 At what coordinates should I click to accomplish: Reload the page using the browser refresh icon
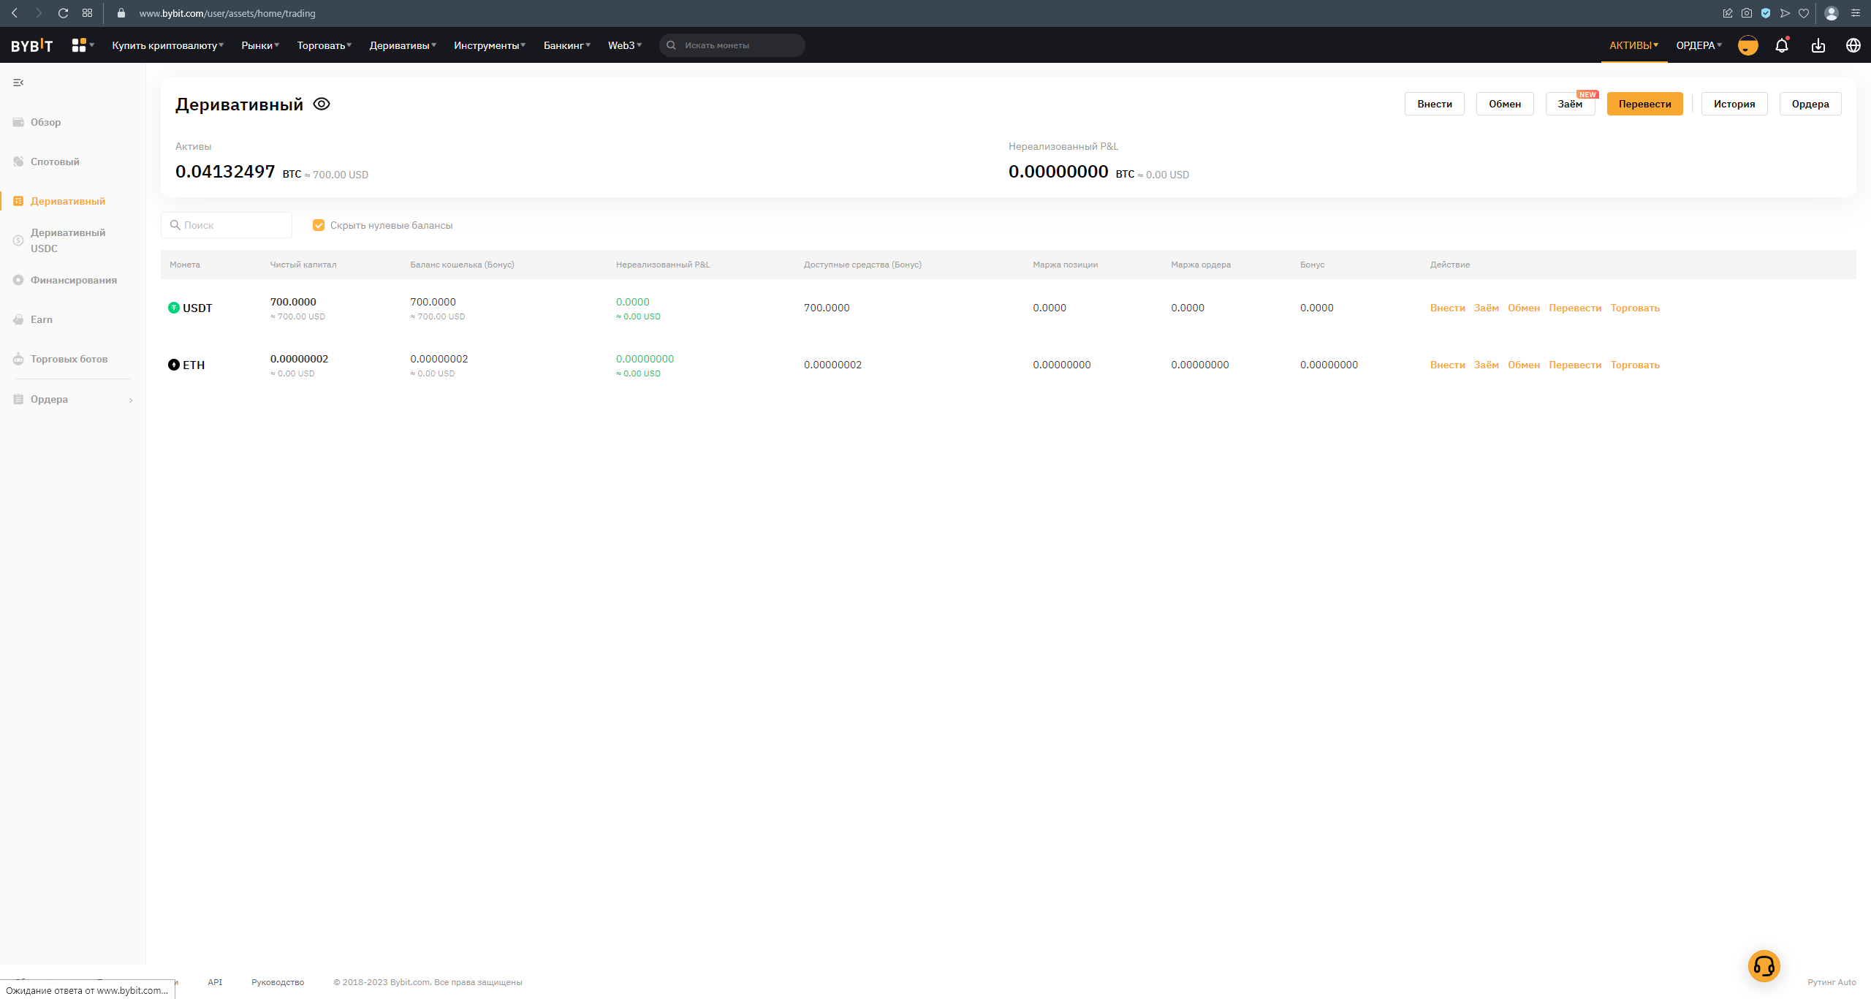click(63, 13)
